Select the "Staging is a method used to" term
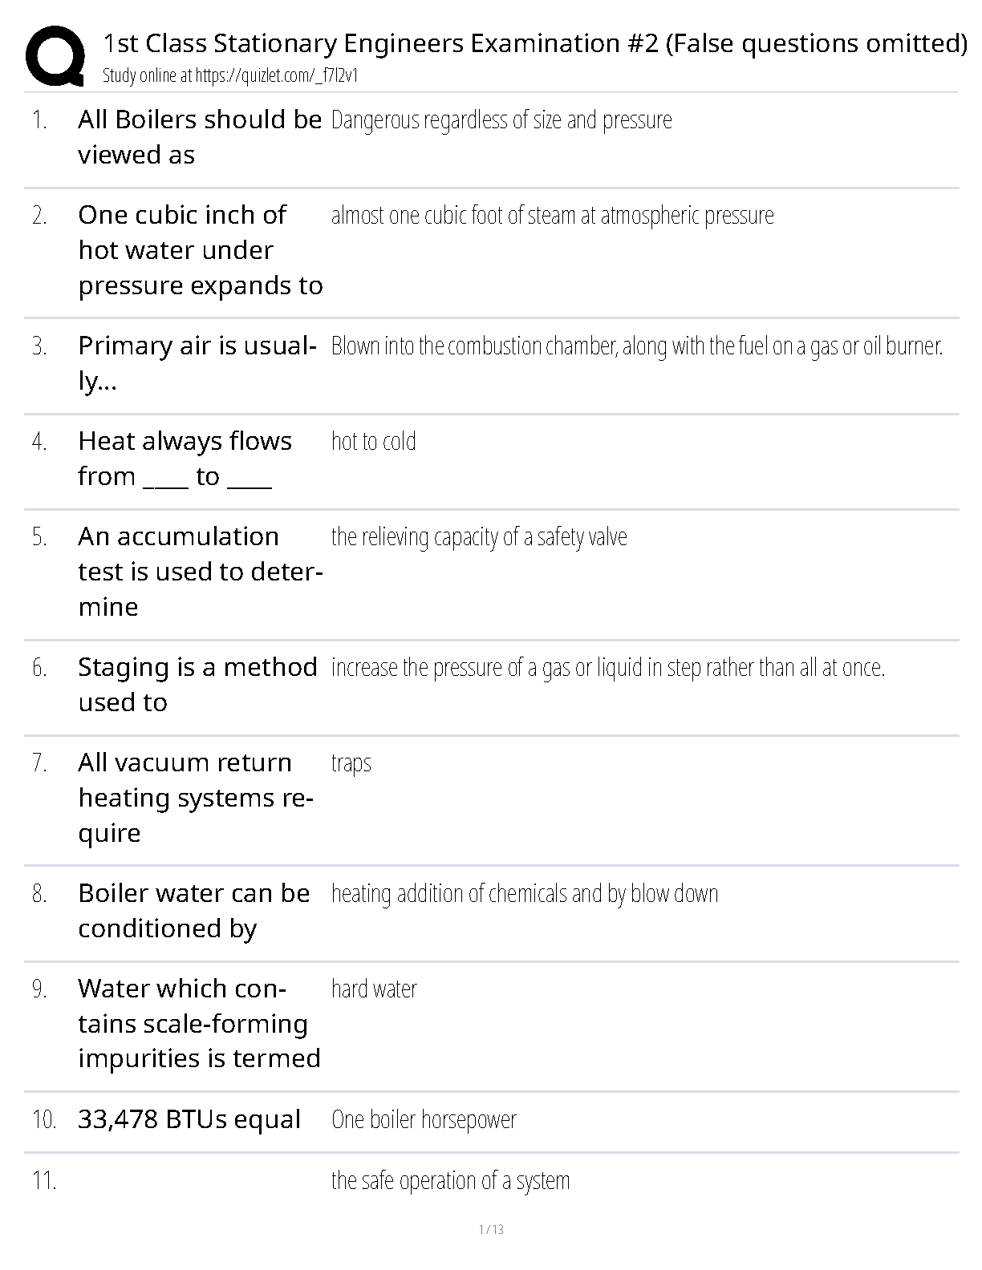Screen dimensions: 982x1270 tap(197, 685)
